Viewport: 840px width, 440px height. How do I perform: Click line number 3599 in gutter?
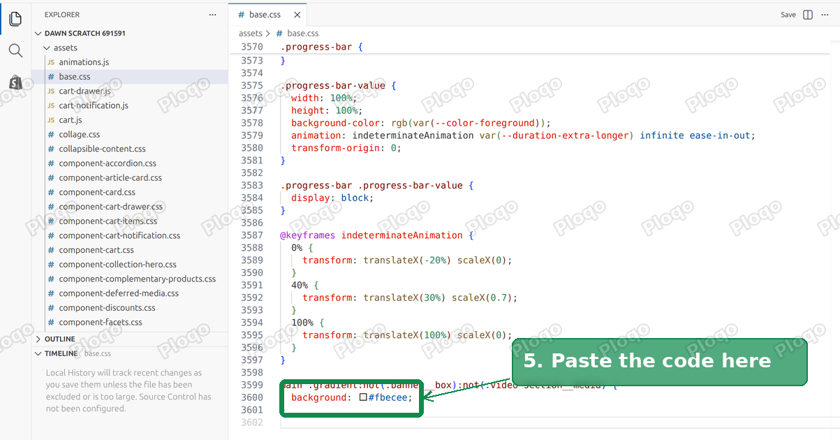251,385
